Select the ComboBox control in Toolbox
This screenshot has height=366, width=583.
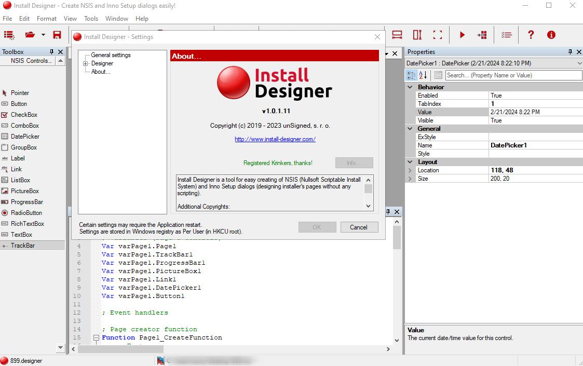[x=24, y=126]
